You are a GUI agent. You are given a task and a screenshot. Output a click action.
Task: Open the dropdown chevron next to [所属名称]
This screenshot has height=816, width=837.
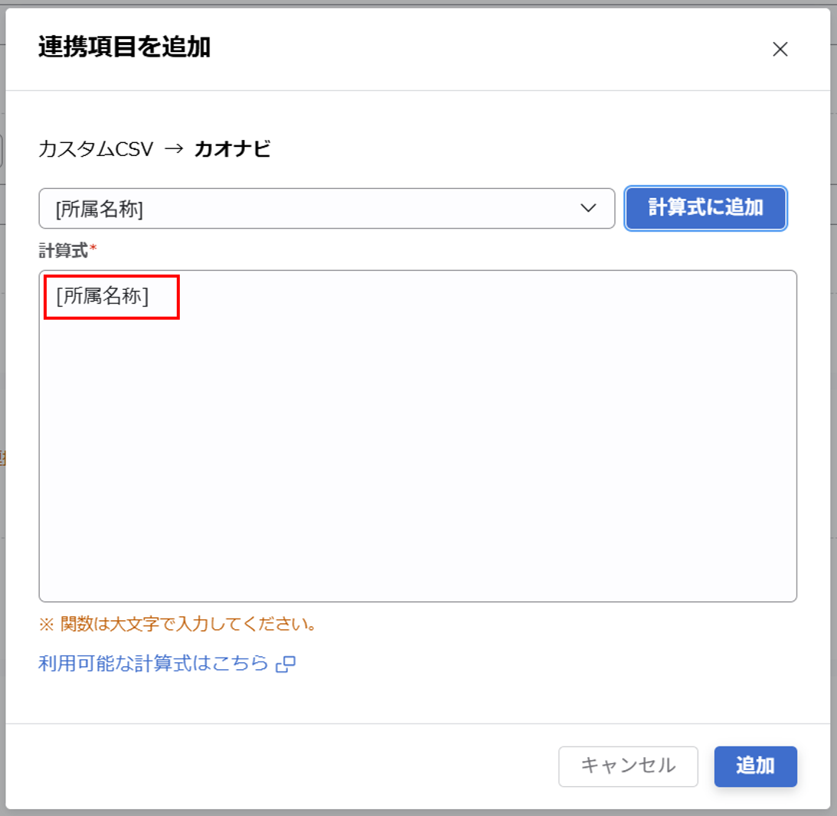pyautogui.click(x=588, y=208)
